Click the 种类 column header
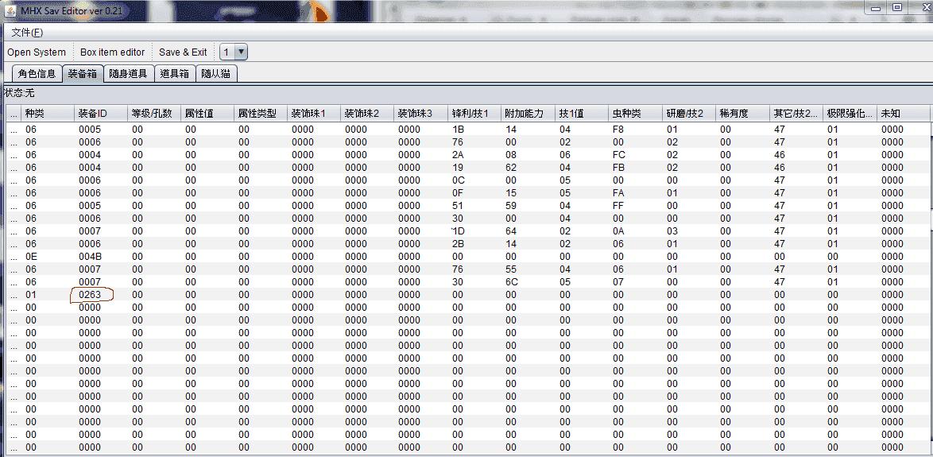 pos(48,113)
